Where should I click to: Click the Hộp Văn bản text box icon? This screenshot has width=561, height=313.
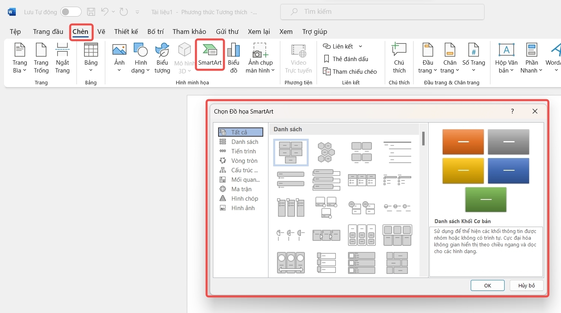507,50
